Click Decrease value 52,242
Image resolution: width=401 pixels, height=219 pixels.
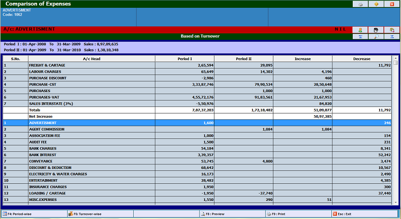[384, 155]
